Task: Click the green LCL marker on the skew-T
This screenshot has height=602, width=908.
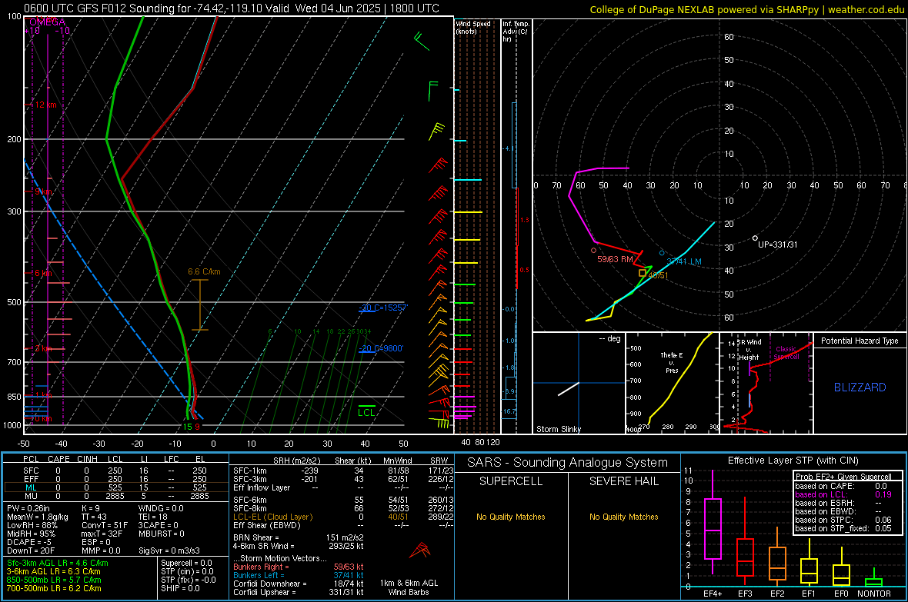Action: pos(366,410)
